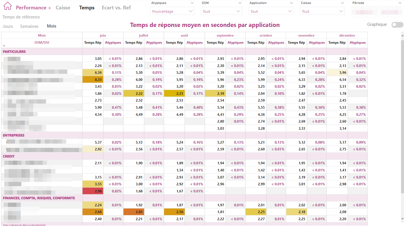Screen dimensions: 404x227
Task: Click the highlighted 2,24 cell
Action: 93,205
